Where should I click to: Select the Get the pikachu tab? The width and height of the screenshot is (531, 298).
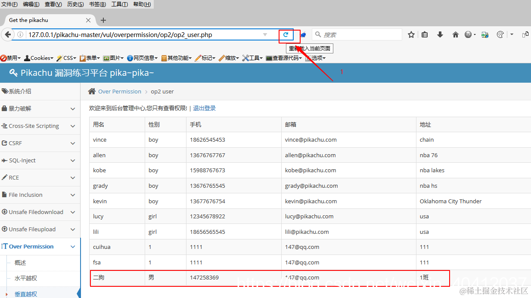pos(47,20)
